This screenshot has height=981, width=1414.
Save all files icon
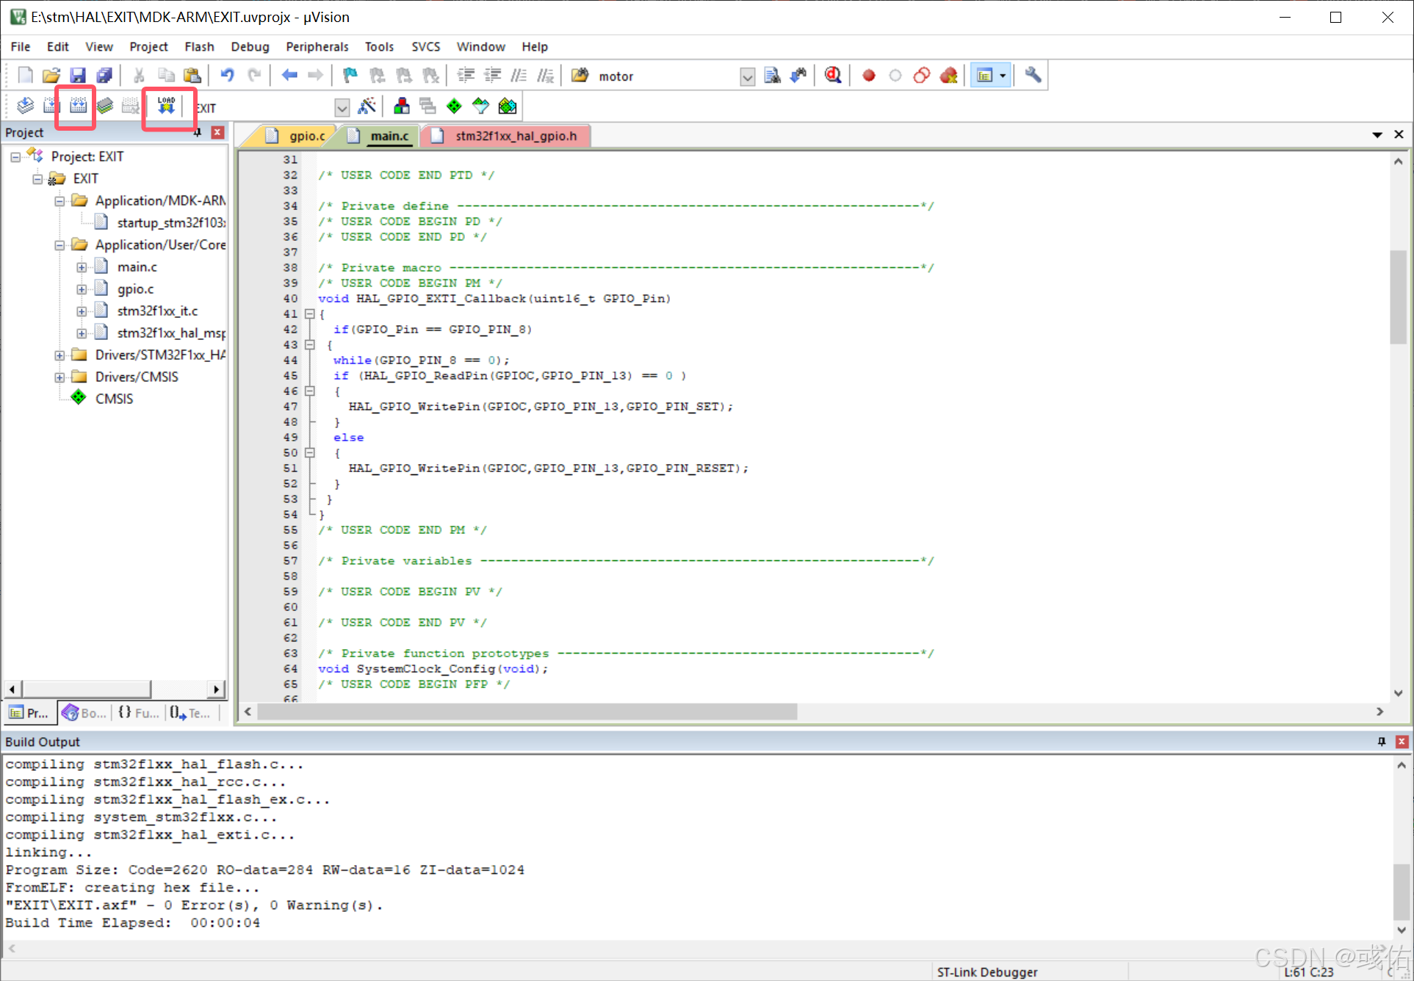[x=105, y=76]
